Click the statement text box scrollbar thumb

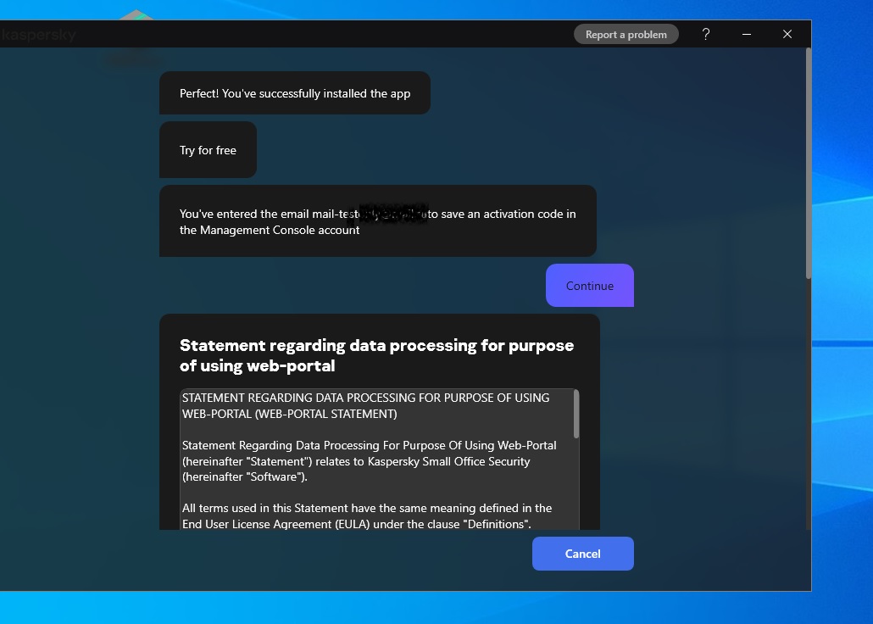click(576, 414)
